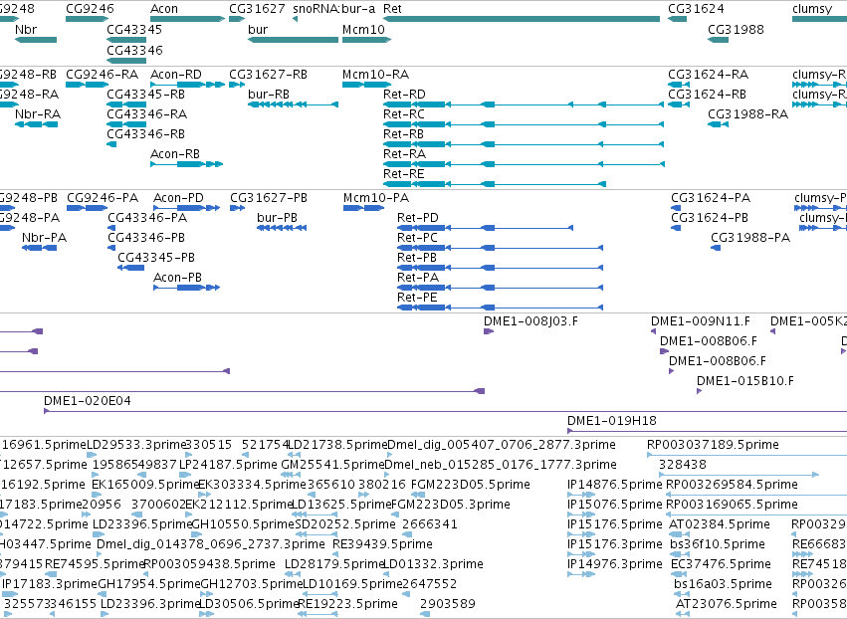Select the CG31624 gene label
Viewport: 847px width, 619px height.
[x=696, y=9]
